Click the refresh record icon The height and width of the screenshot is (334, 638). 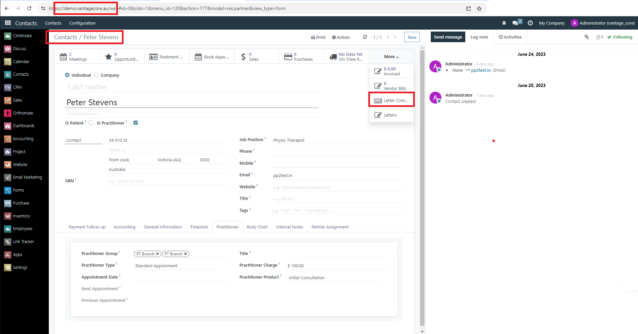pos(365,37)
